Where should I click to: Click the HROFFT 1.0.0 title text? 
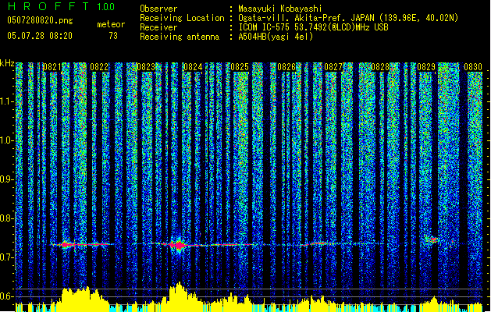coord(61,6)
